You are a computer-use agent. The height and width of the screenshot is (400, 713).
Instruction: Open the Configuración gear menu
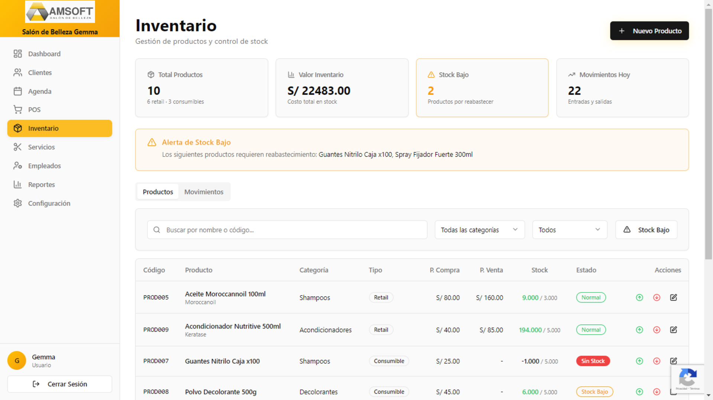(49, 203)
